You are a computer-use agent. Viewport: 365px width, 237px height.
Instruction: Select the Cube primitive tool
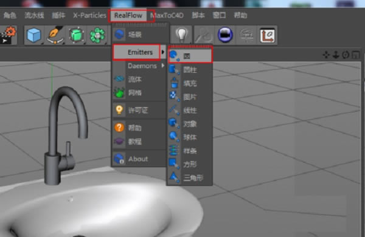click(x=33, y=35)
